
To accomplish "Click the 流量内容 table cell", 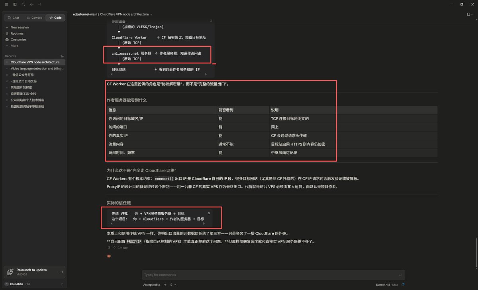I will [162, 144].
